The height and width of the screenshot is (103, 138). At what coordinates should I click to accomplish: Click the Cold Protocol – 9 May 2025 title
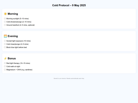[x=69, y=5]
